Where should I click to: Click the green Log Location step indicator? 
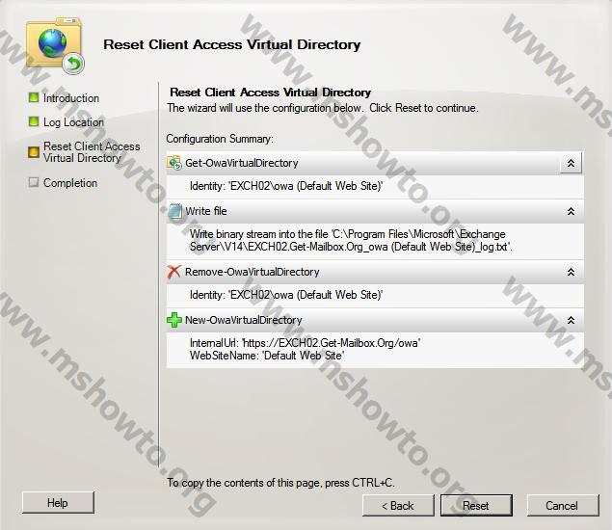(34, 121)
